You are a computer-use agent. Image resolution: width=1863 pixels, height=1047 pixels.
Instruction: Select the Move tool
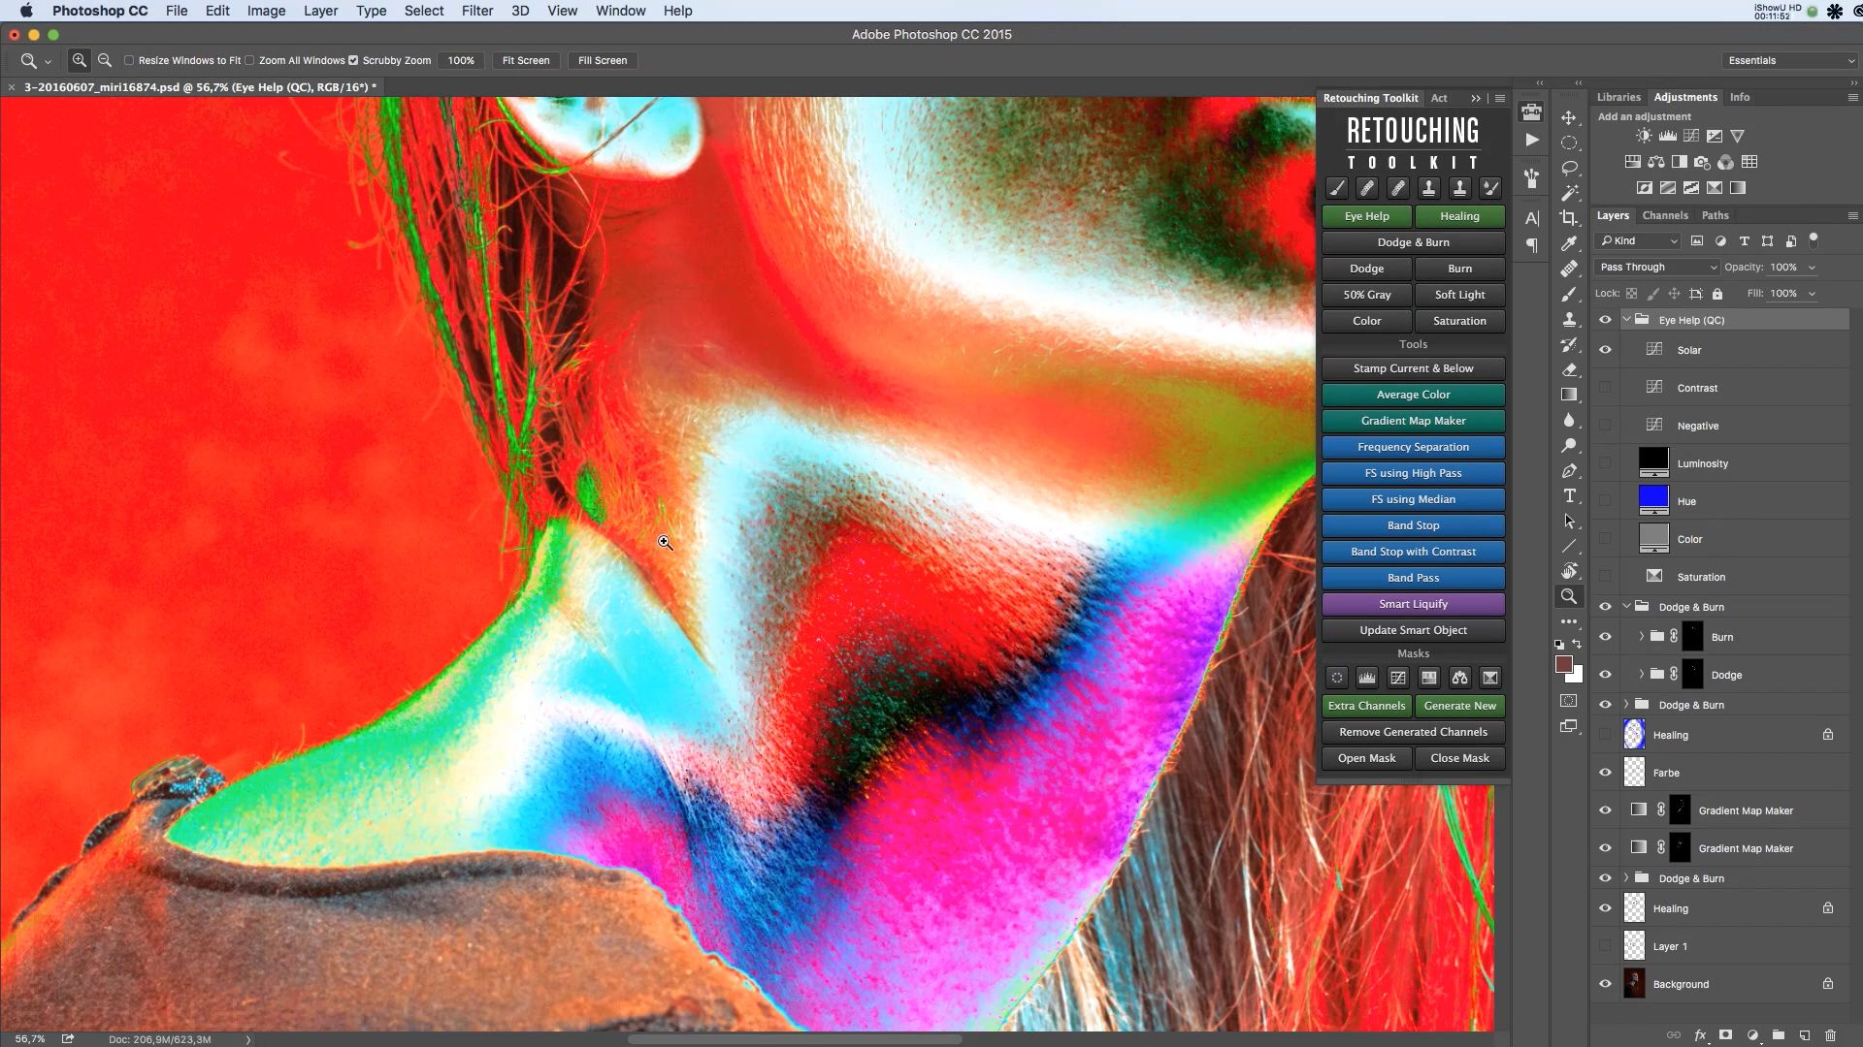tap(1569, 117)
